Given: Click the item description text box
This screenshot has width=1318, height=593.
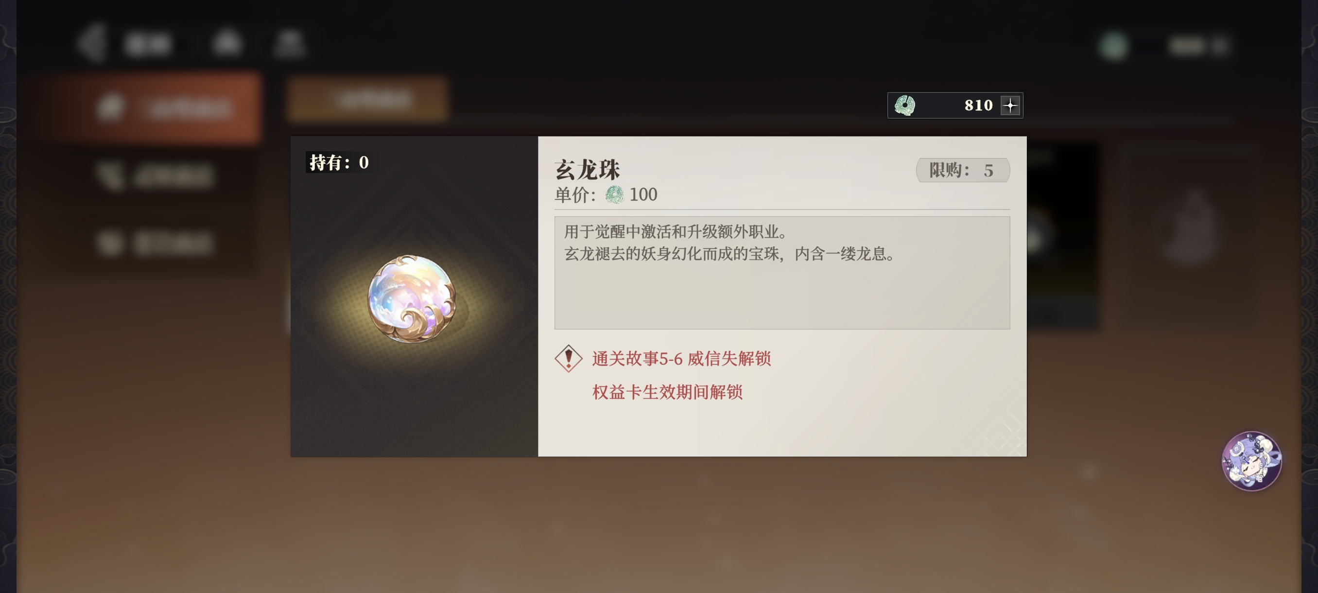Looking at the screenshot, I should tap(782, 273).
